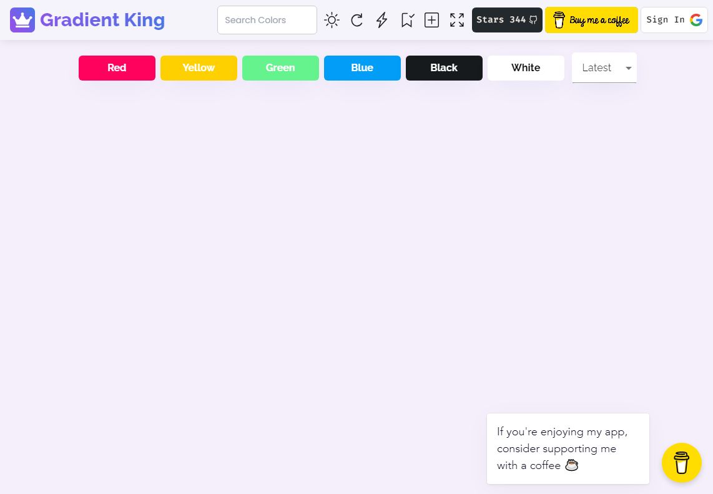Filter gradients by Red
This screenshot has width=713, height=494.
coord(117,68)
